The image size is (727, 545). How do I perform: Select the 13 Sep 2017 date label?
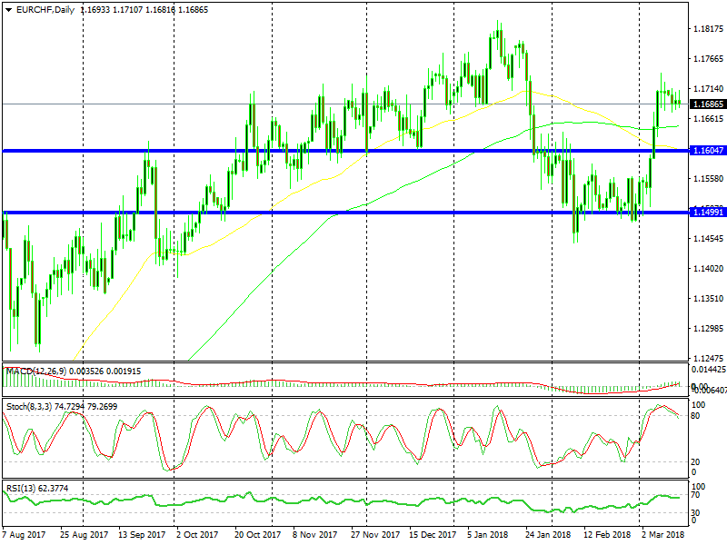tap(142, 534)
